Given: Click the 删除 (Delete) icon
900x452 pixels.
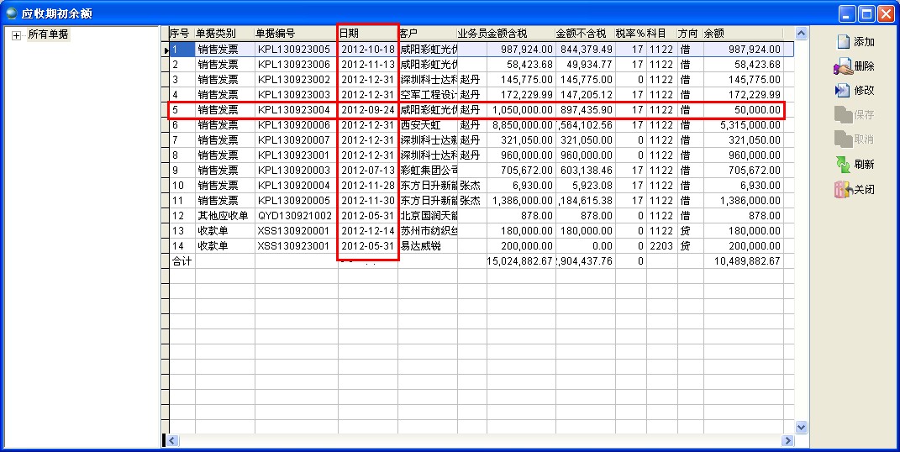Looking at the screenshot, I should (x=843, y=66).
